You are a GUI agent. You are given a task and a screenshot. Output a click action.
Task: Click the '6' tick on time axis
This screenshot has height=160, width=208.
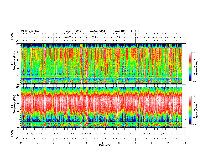coord(119,143)
